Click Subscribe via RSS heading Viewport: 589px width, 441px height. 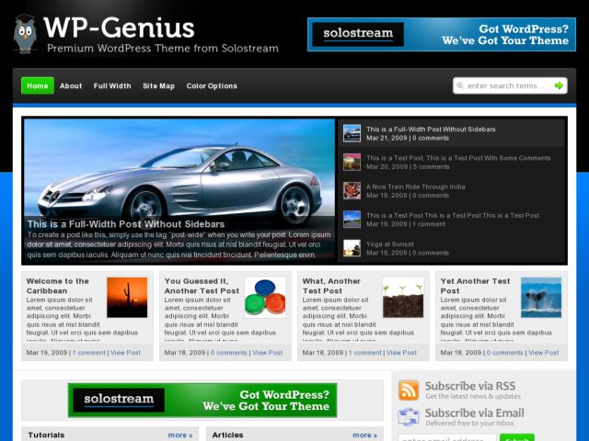click(x=470, y=386)
